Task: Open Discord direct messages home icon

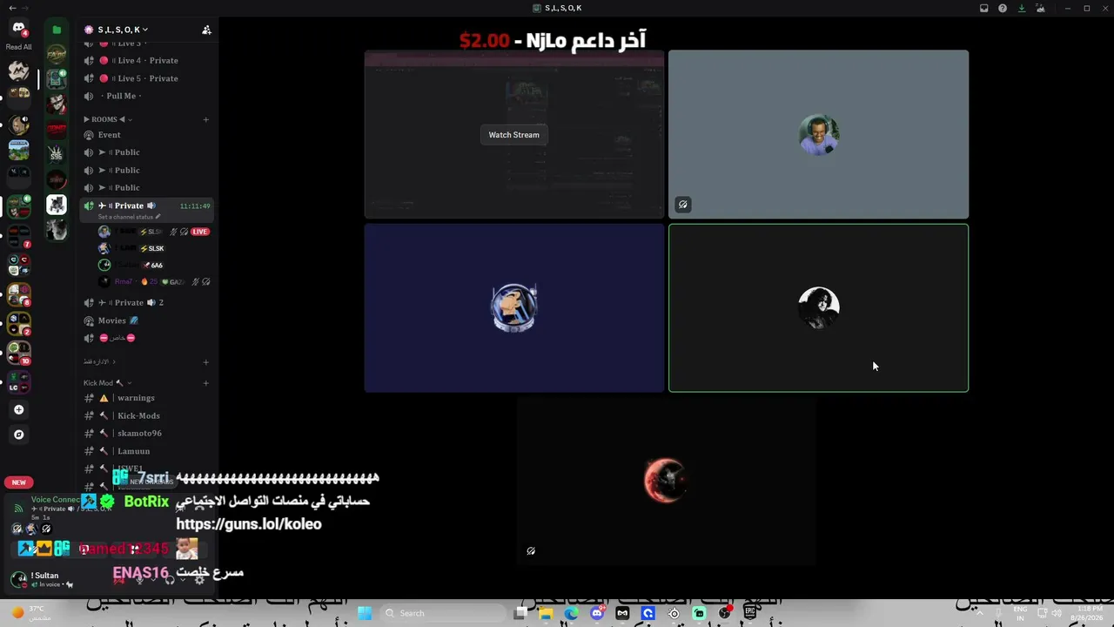Action: tap(18, 29)
